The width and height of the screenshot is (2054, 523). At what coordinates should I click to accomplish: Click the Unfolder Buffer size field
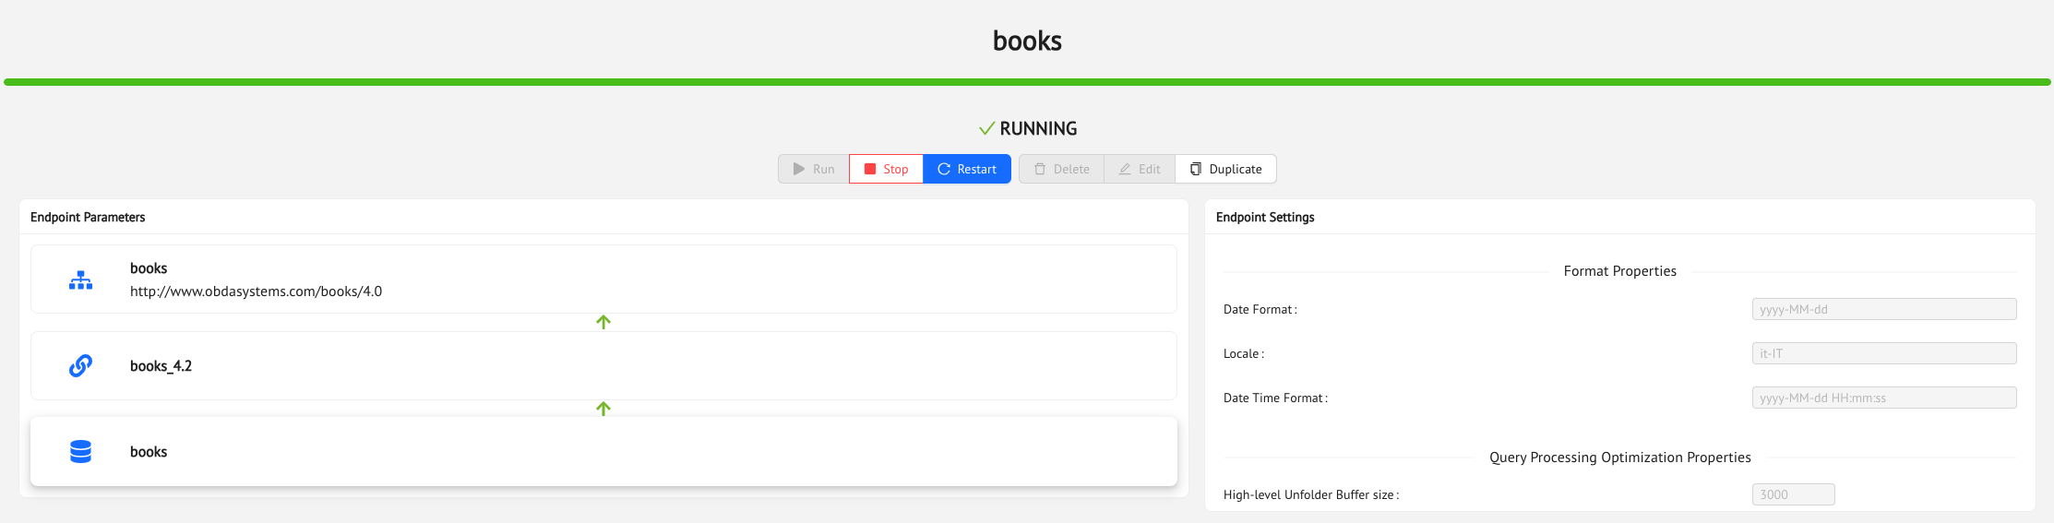1793,494
